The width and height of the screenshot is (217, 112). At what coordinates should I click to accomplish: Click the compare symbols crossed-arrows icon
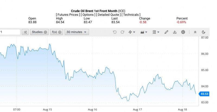(x=25, y=32)
